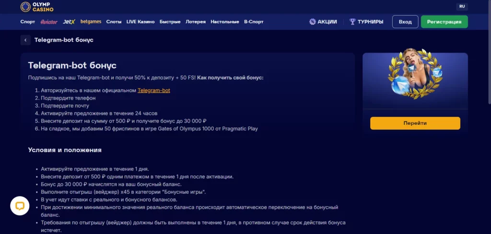Click the condition about depositing одним платежом
The image size is (491, 234).
137,177
